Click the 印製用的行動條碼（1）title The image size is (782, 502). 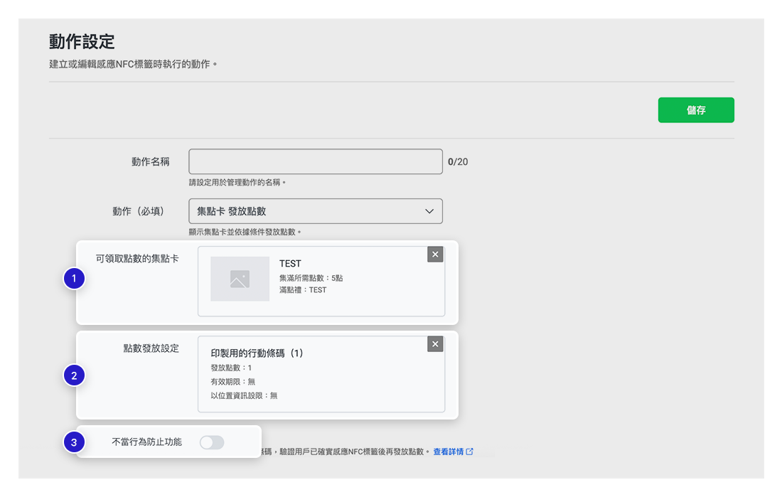[257, 353]
